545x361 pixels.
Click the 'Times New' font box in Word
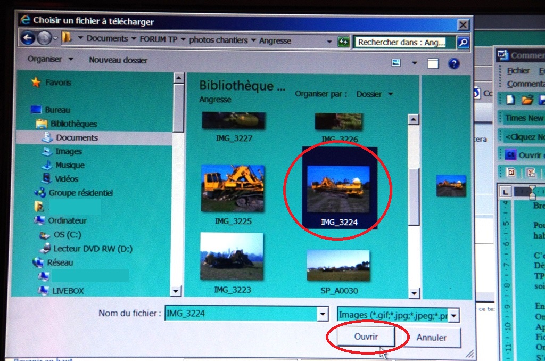(524, 118)
